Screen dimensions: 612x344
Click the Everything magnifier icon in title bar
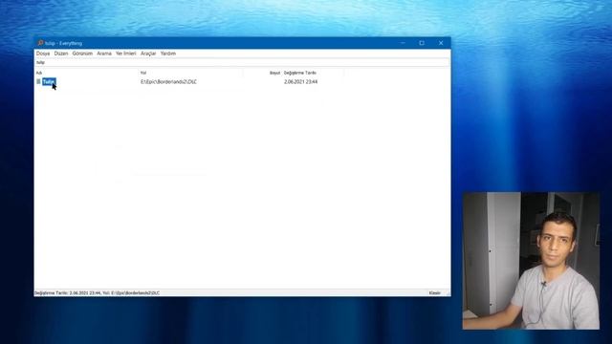click(40, 43)
